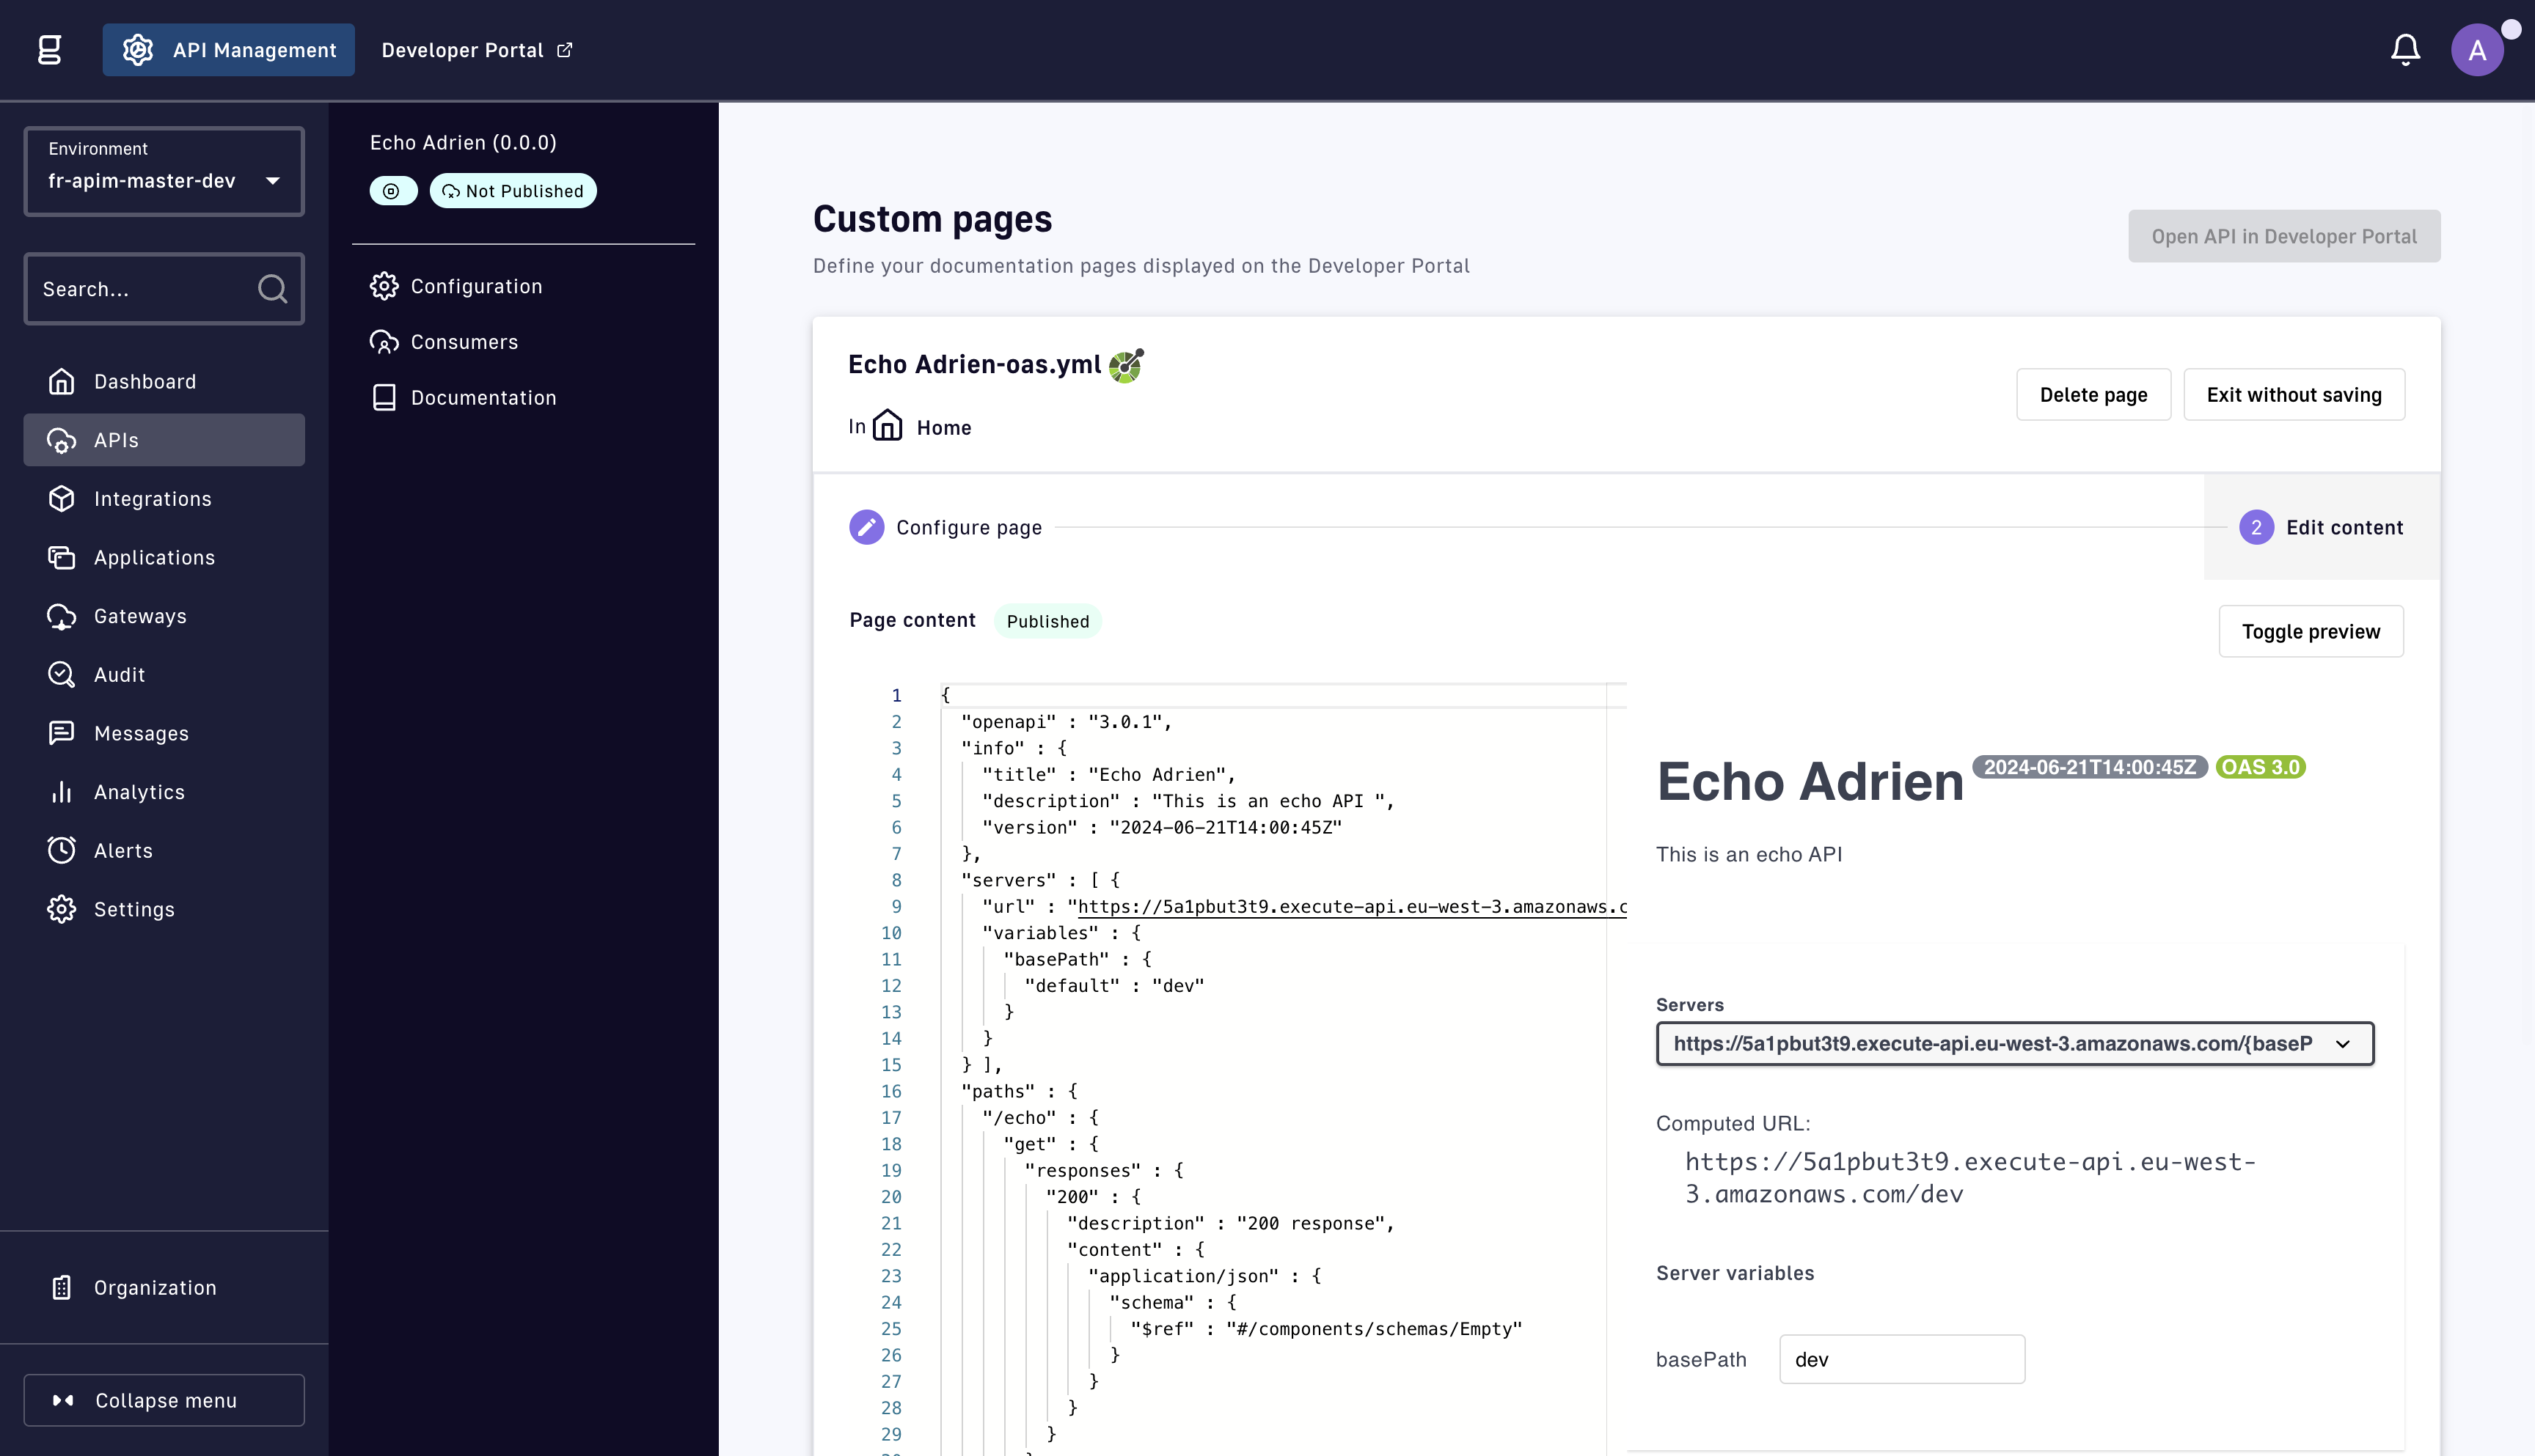Click the Gravitee logo icon
Screen dimensions: 2535x1456
tap(50, 50)
